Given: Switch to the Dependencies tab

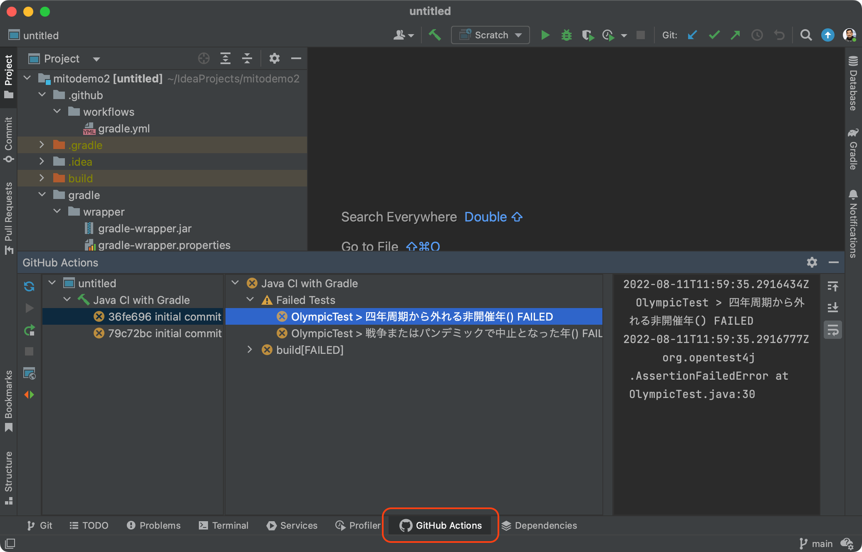Looking at the screenshot, I should [539, 525].
